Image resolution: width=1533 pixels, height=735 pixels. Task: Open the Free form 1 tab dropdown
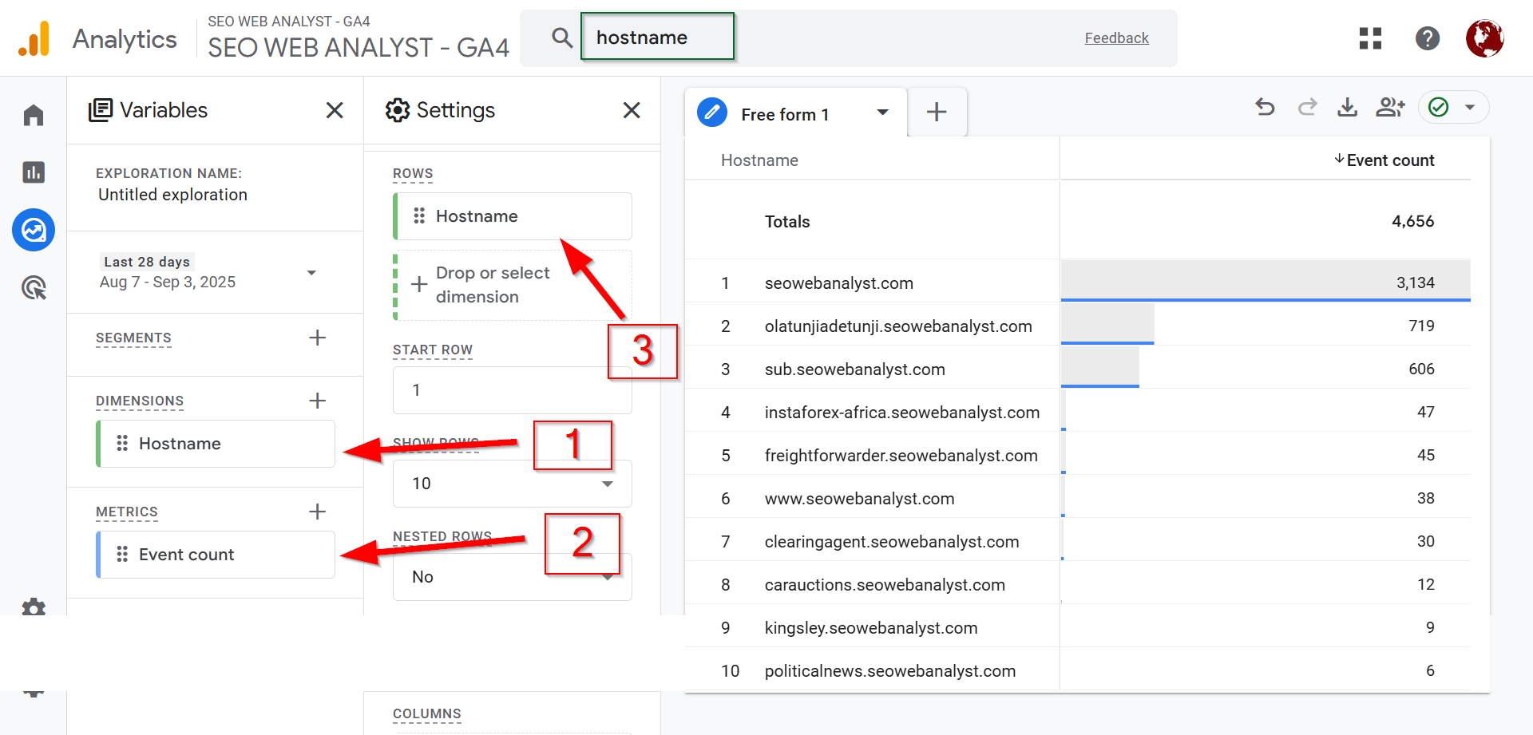click(x=882, y=113)
